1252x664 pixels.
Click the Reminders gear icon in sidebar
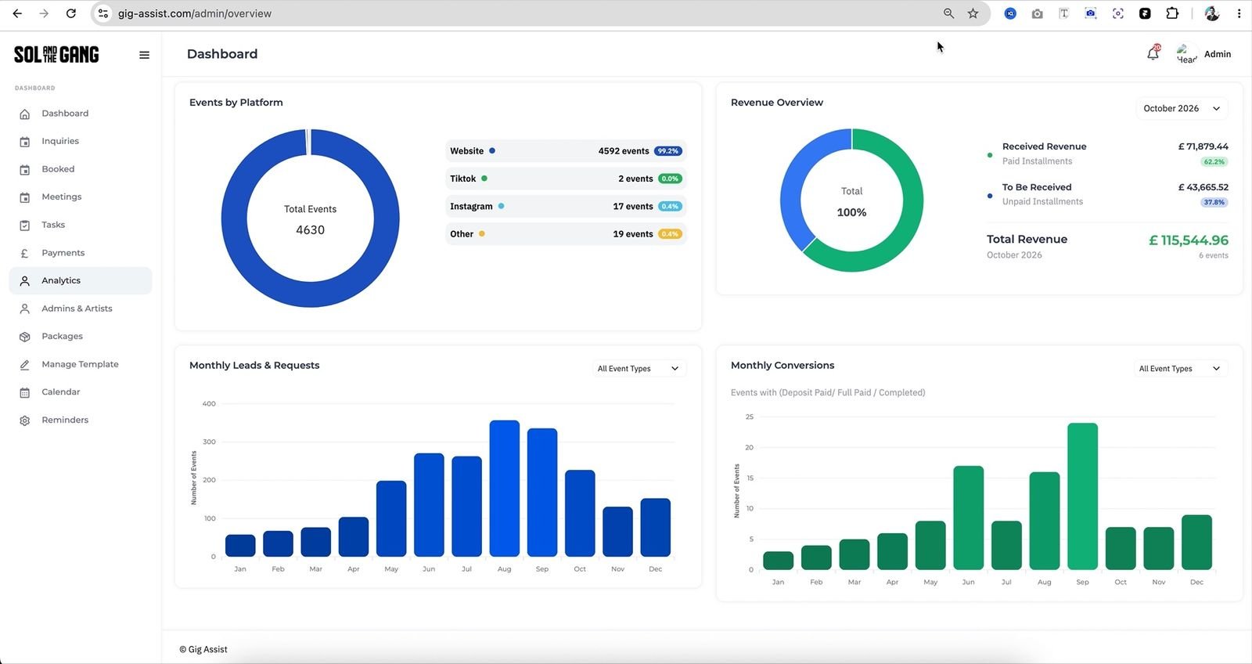pyautogui.click(x=25, y=420)
